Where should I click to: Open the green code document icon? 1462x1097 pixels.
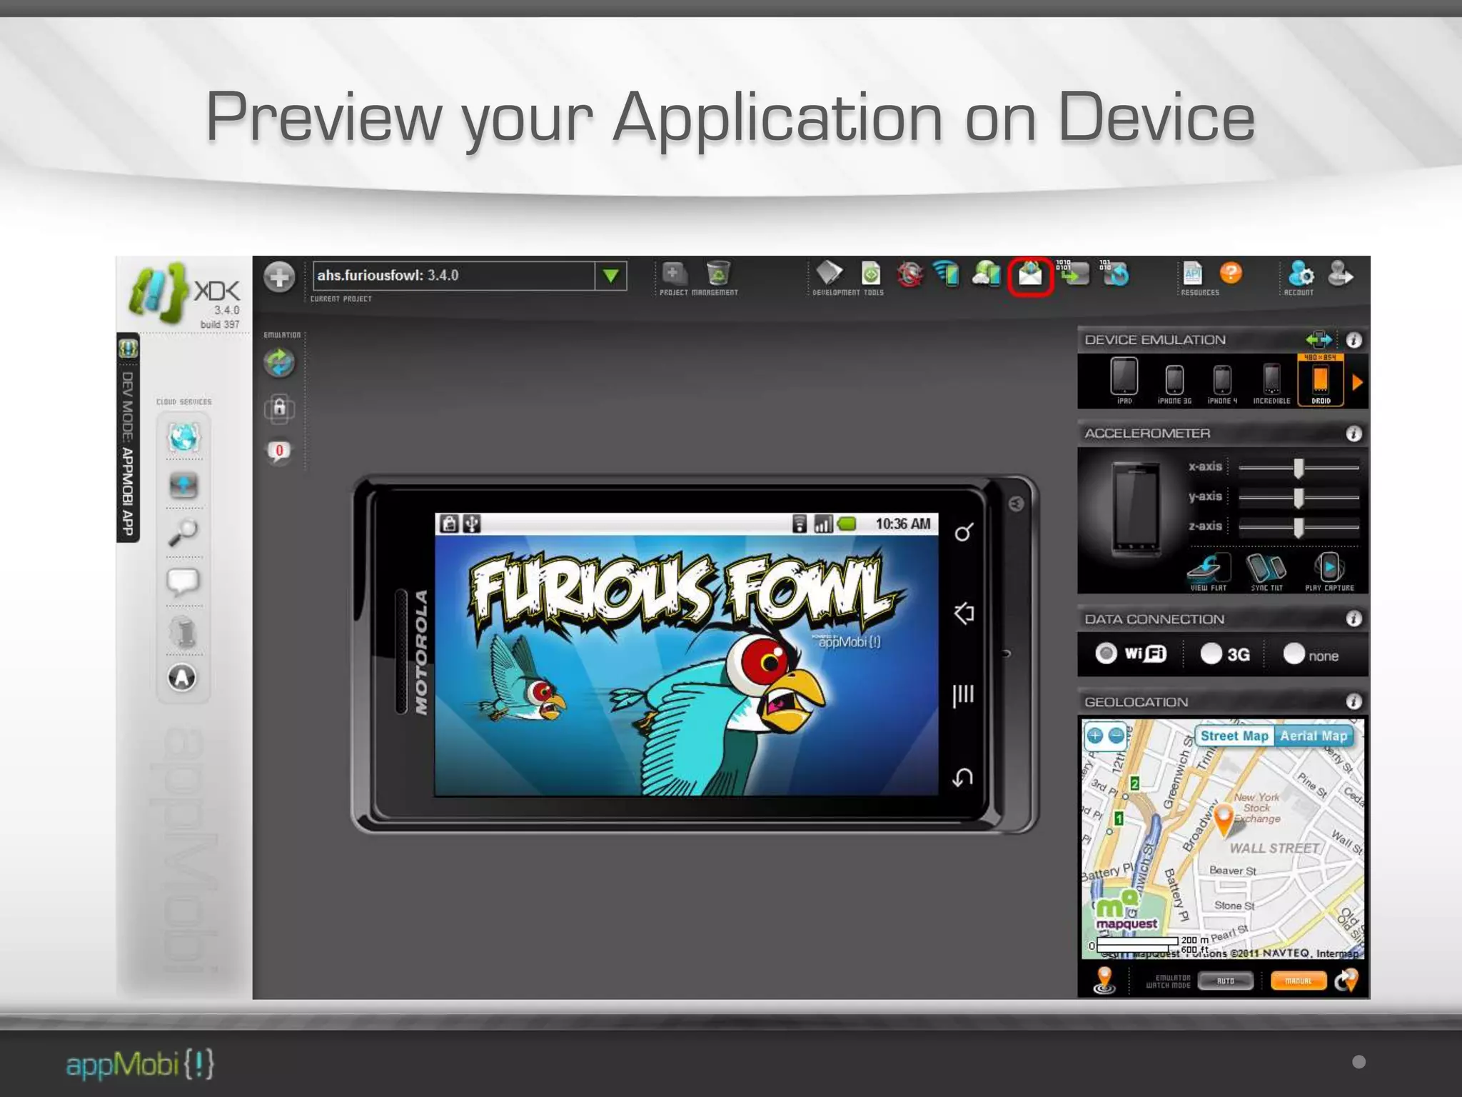coord(870,273)
